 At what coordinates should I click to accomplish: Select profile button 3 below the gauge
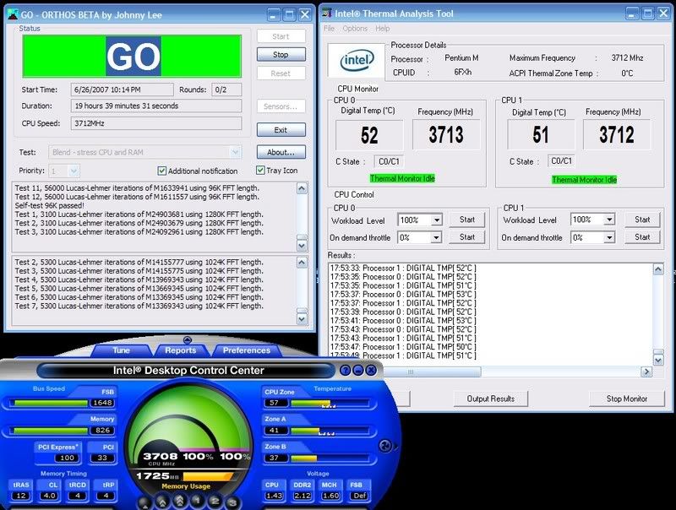pos(232,502)
